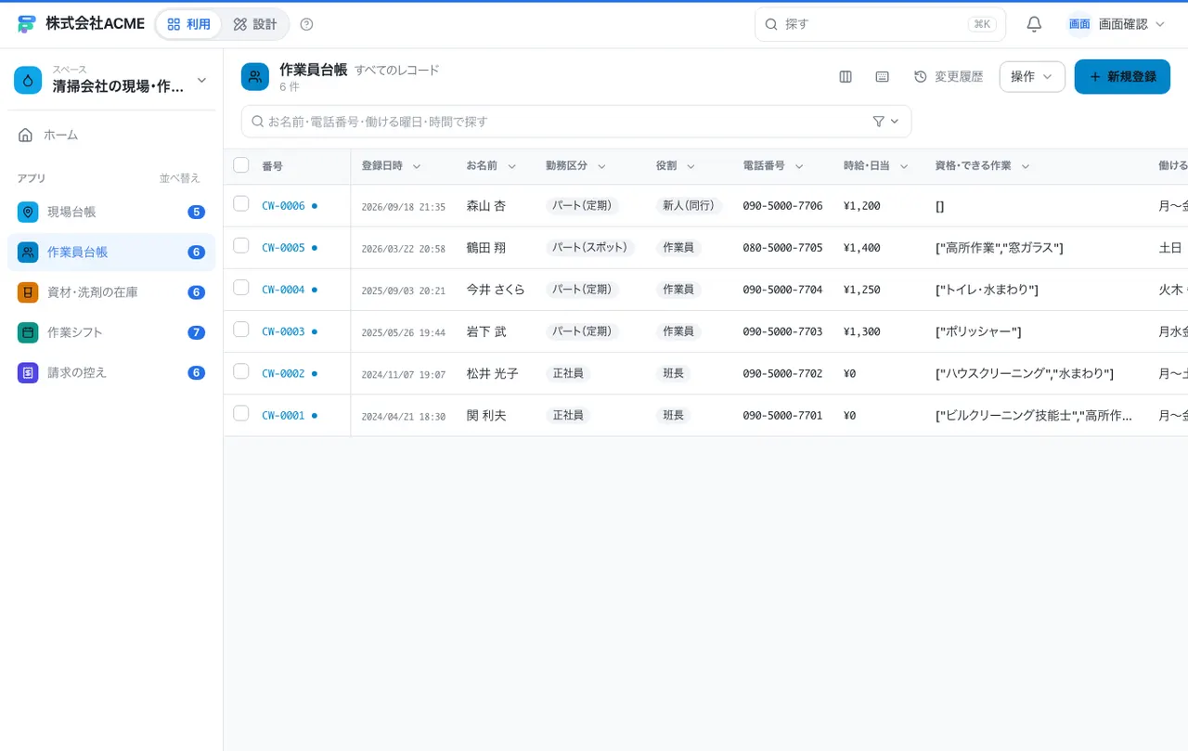Check the CW-0004 row checkbox
The width and height of the screenshot is (1188, 751).
point(241,287)
